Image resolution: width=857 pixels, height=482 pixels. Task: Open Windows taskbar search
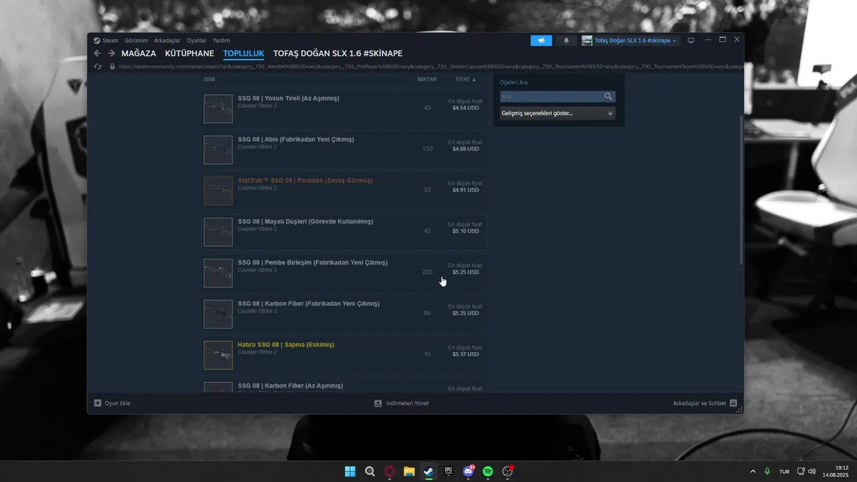point(370,471)
